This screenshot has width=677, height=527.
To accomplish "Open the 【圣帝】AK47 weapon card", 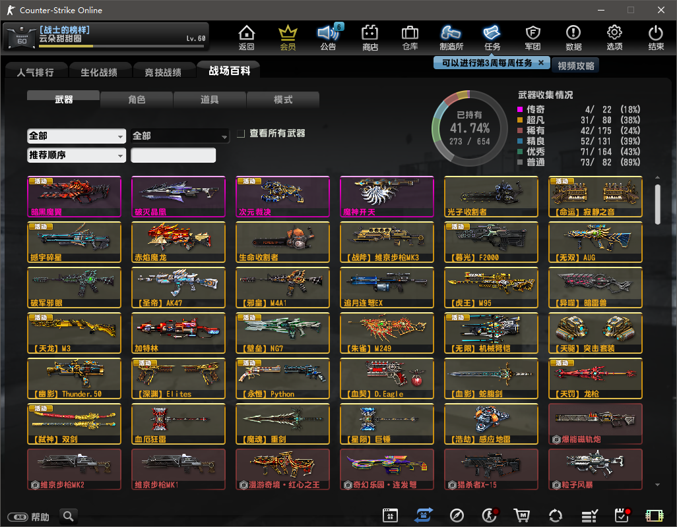I will [x=178, y=287].
